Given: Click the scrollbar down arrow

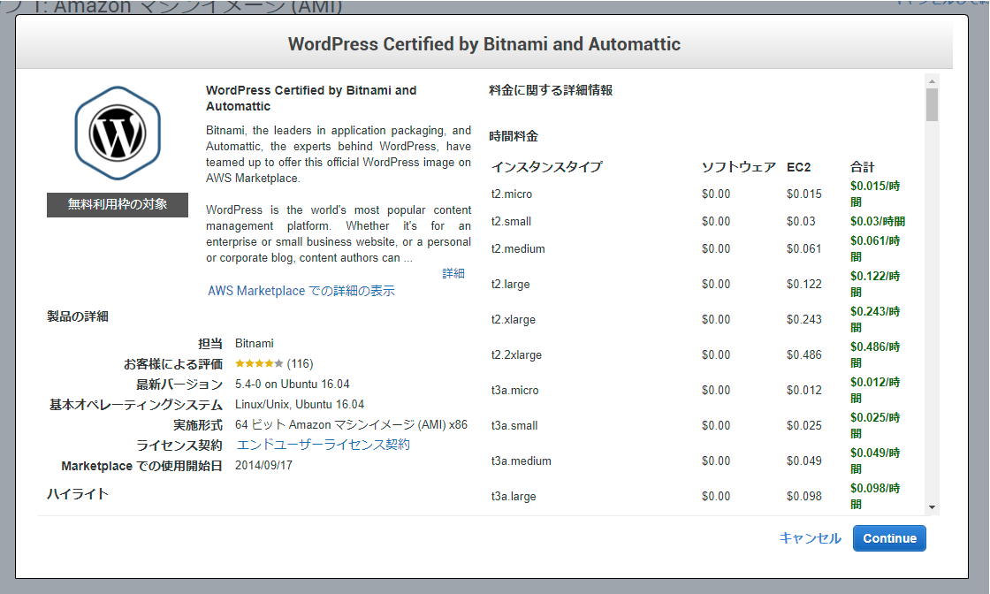Looking at the screenshot, I should 932,507.
